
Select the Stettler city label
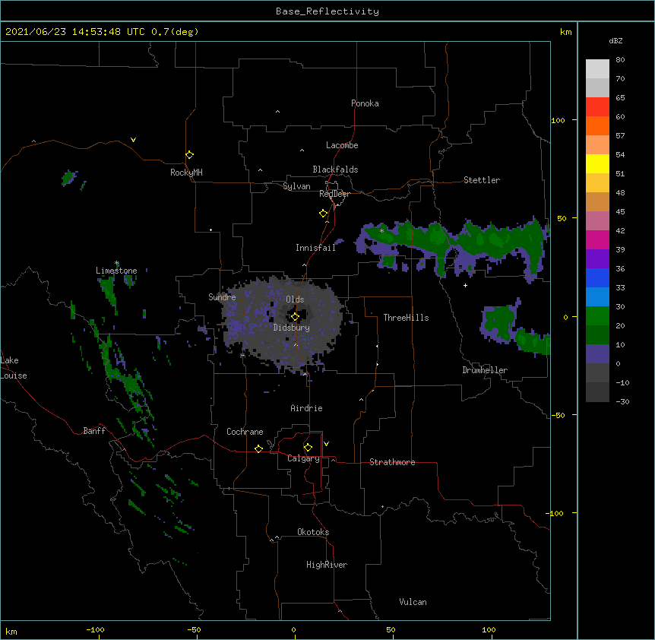coord(482,180)
